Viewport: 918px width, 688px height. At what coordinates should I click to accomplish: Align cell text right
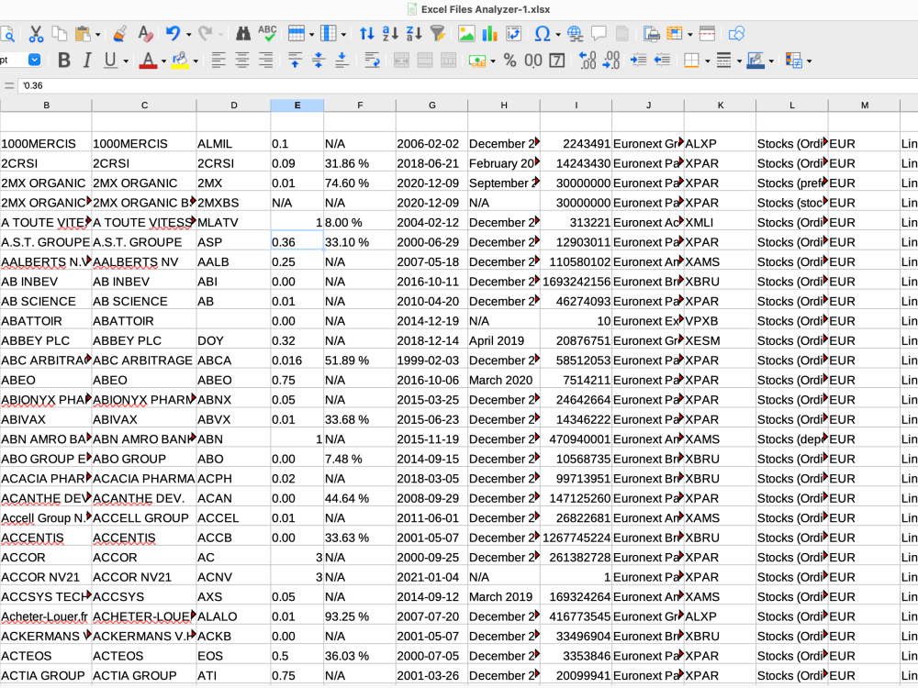(x=266, y=61)
